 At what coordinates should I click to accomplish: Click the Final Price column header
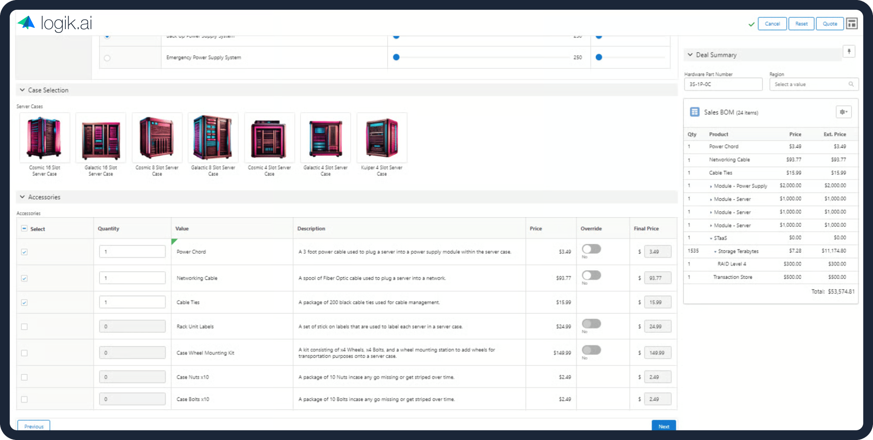tap(646, 229)
